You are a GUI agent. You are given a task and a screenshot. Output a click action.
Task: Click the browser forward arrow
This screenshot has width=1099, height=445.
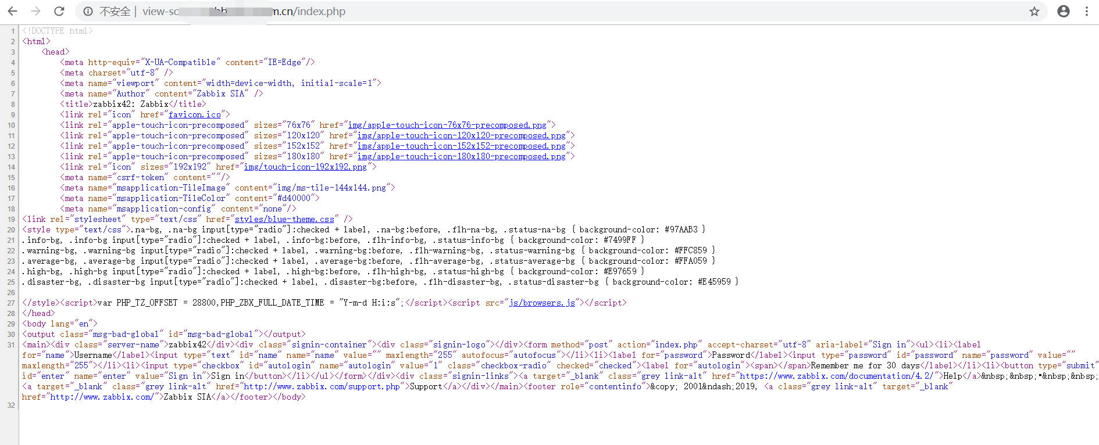[x=35, y=11]
